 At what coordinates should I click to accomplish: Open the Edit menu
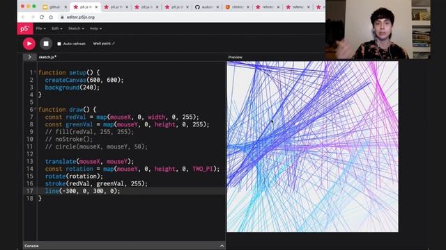[57, 28]
